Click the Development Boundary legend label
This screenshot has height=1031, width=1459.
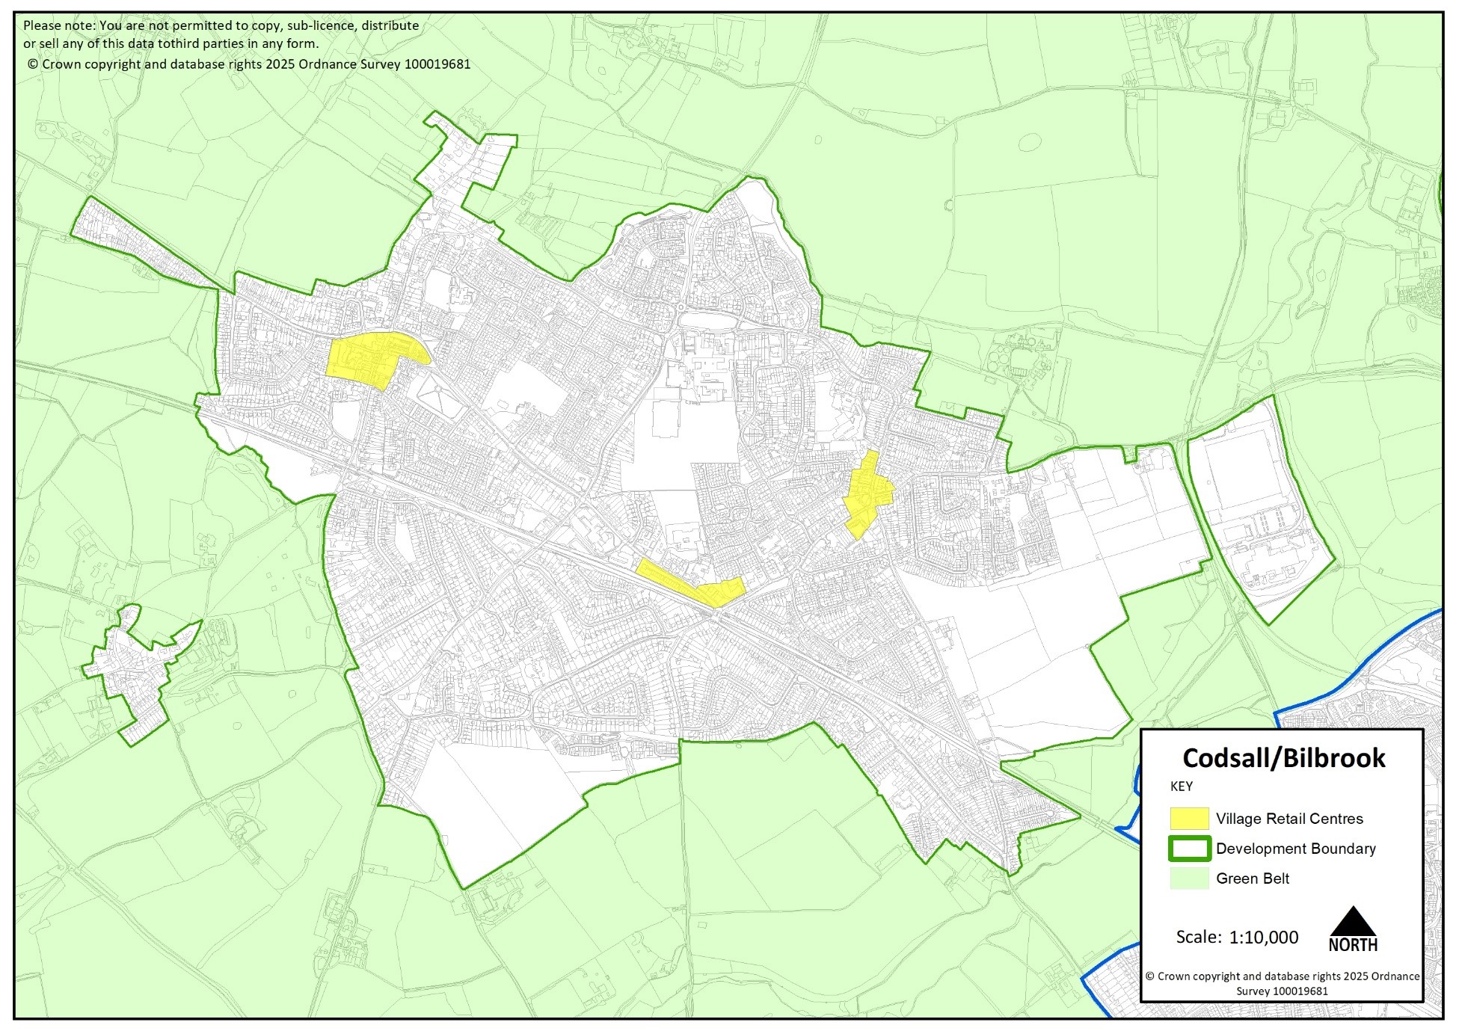1295,849
